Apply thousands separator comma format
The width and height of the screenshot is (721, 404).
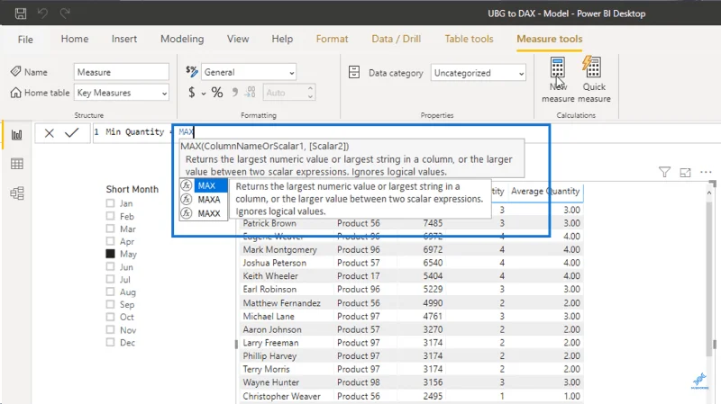pyautogui.click(x=235, y=93)
